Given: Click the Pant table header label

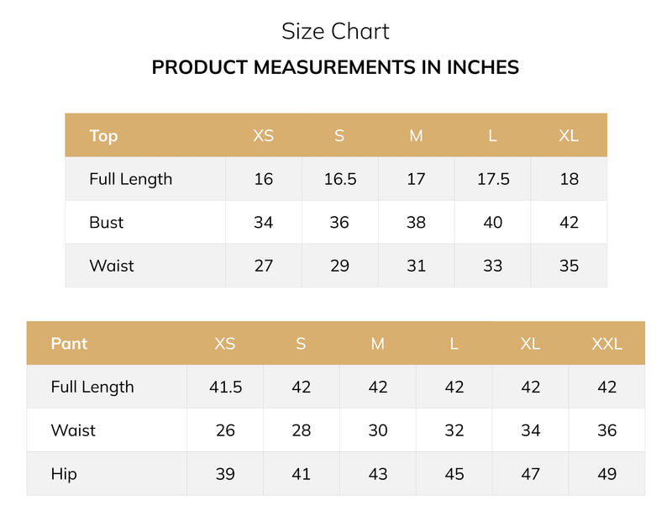Looking at the screenshot, I should pos(69,344).
